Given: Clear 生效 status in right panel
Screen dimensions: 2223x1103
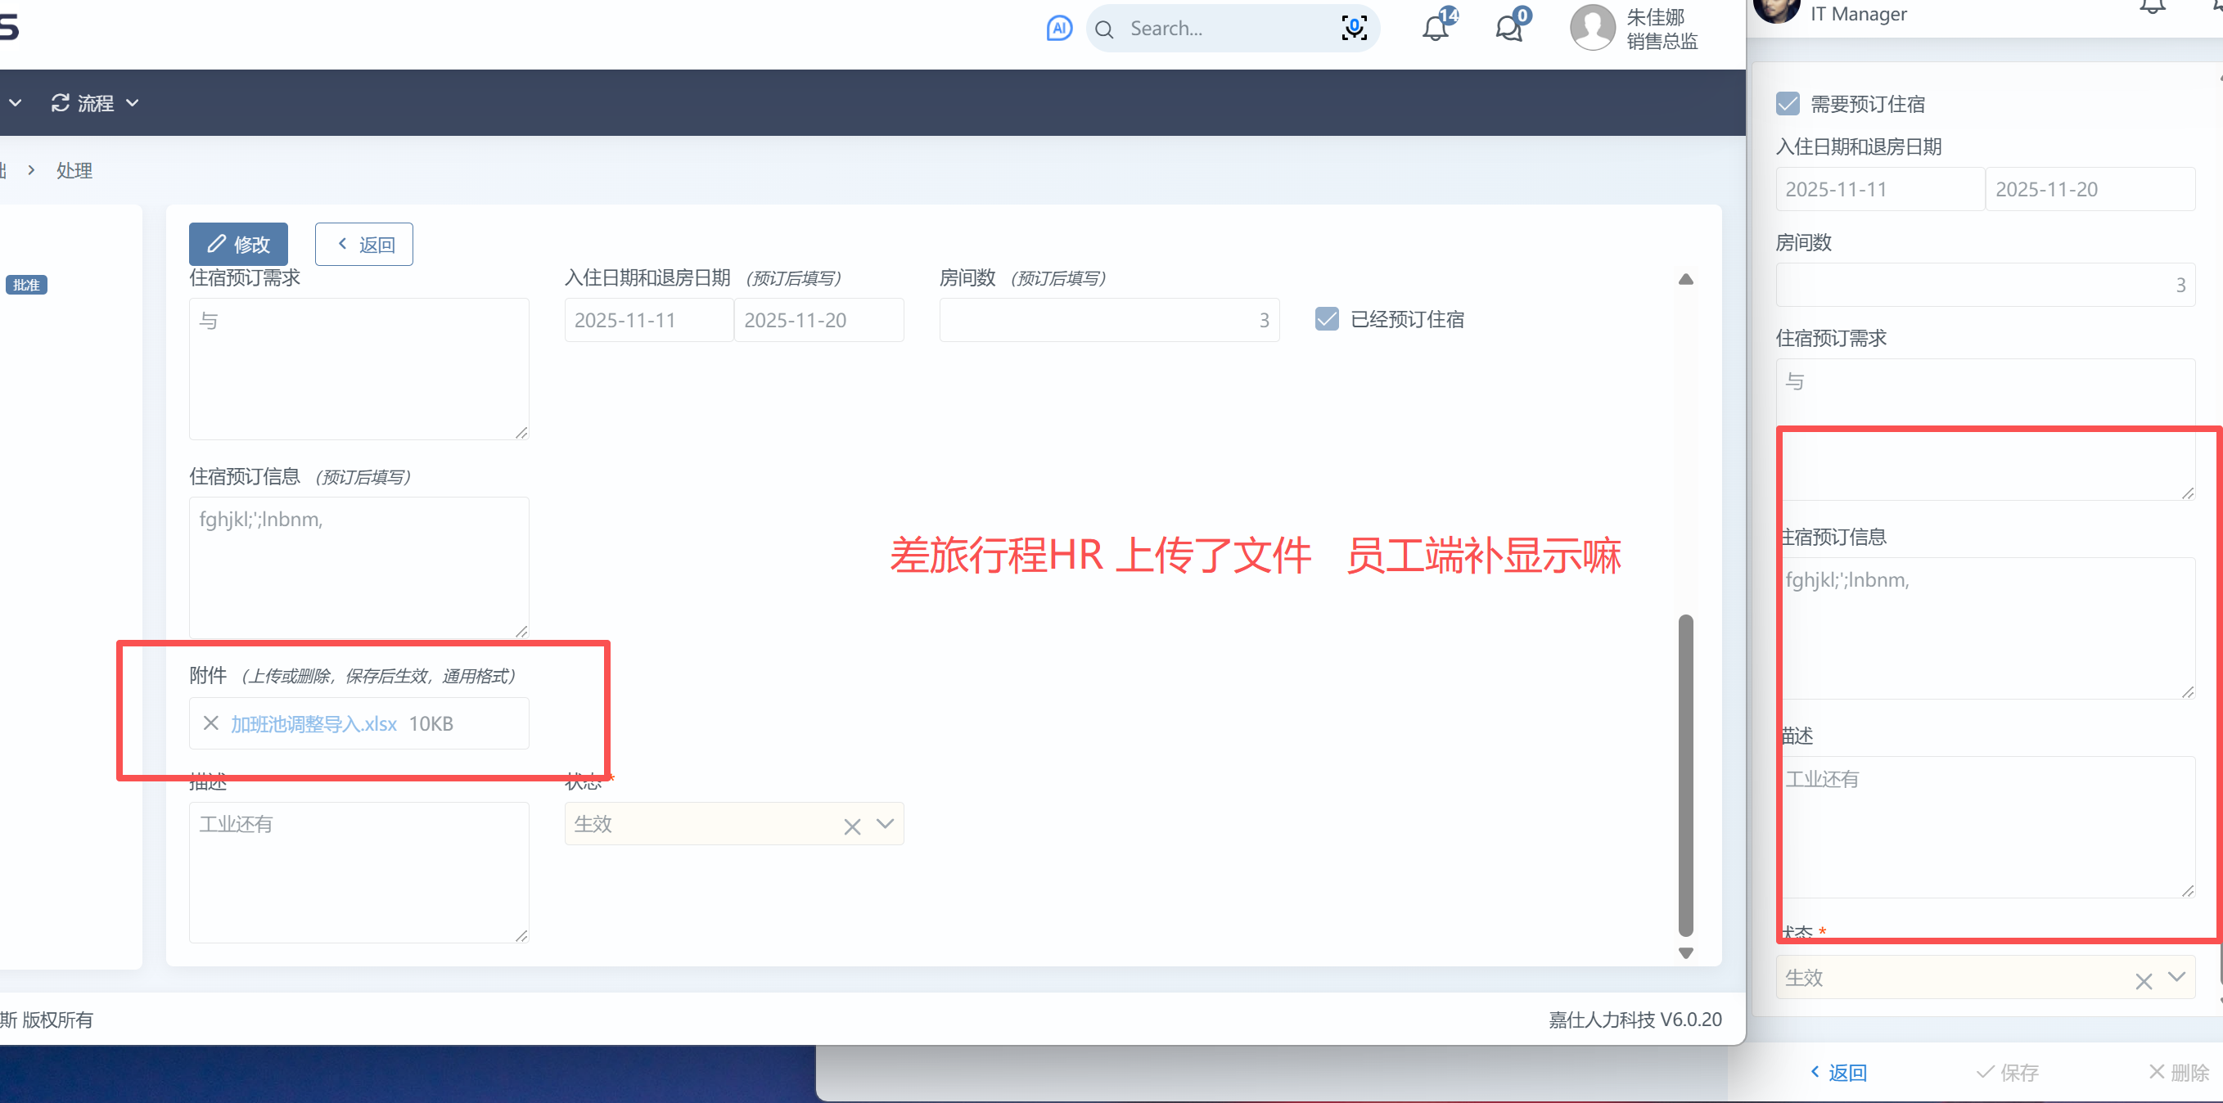Looking at the screenshot, I should coord(2143,980).
